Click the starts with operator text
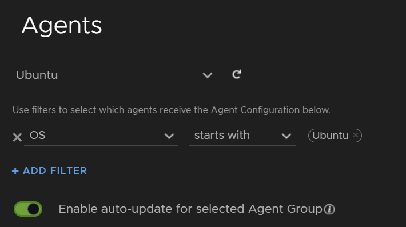The height and width of the screenshot is (227, 406). [222, 135]
